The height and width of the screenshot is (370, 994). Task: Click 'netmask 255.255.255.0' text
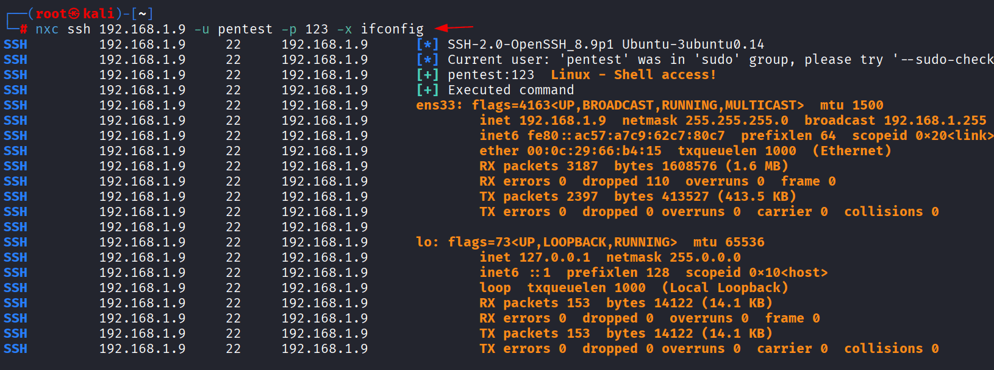[x=705, y=120]
